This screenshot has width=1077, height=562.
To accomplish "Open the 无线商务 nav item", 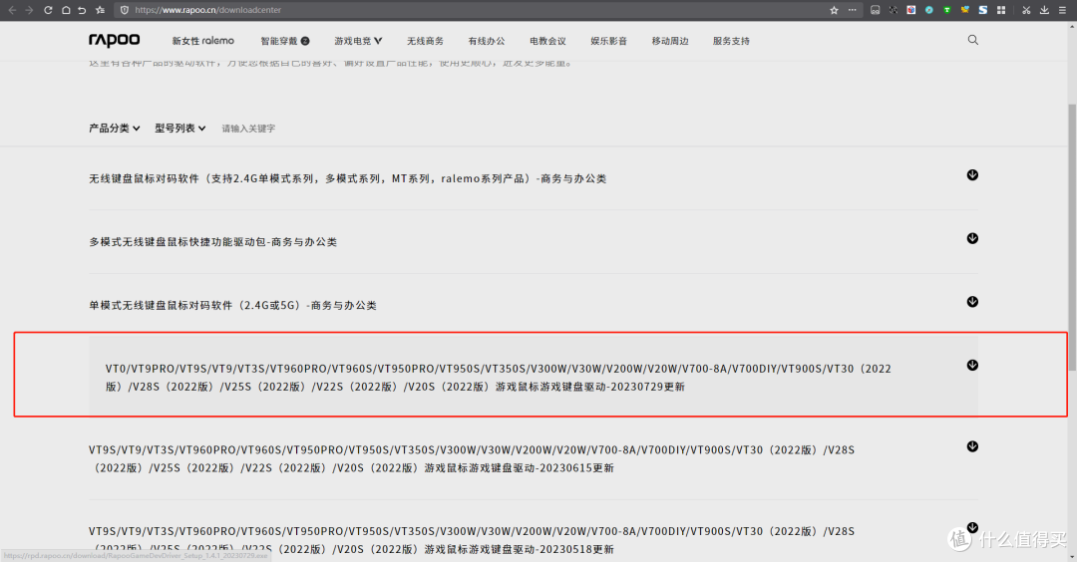I will pos(425,41).
